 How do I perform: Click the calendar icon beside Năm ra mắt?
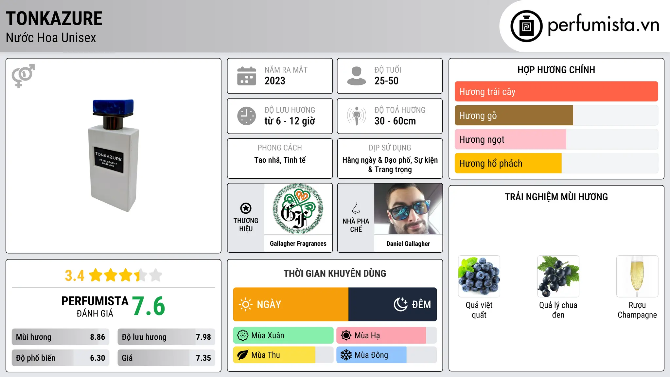pyautogui.click(x=247, y=76)
